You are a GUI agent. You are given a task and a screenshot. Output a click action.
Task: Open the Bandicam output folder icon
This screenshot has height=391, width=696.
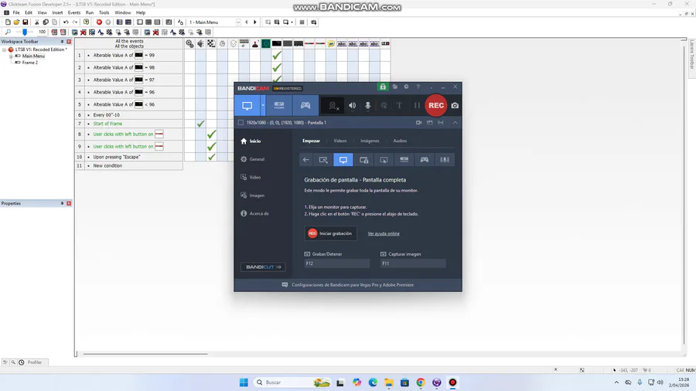394,87
